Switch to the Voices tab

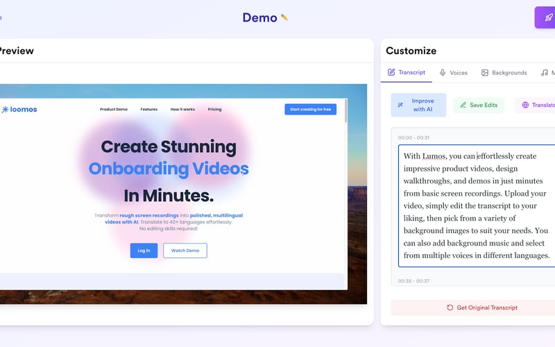pos(454,73)
